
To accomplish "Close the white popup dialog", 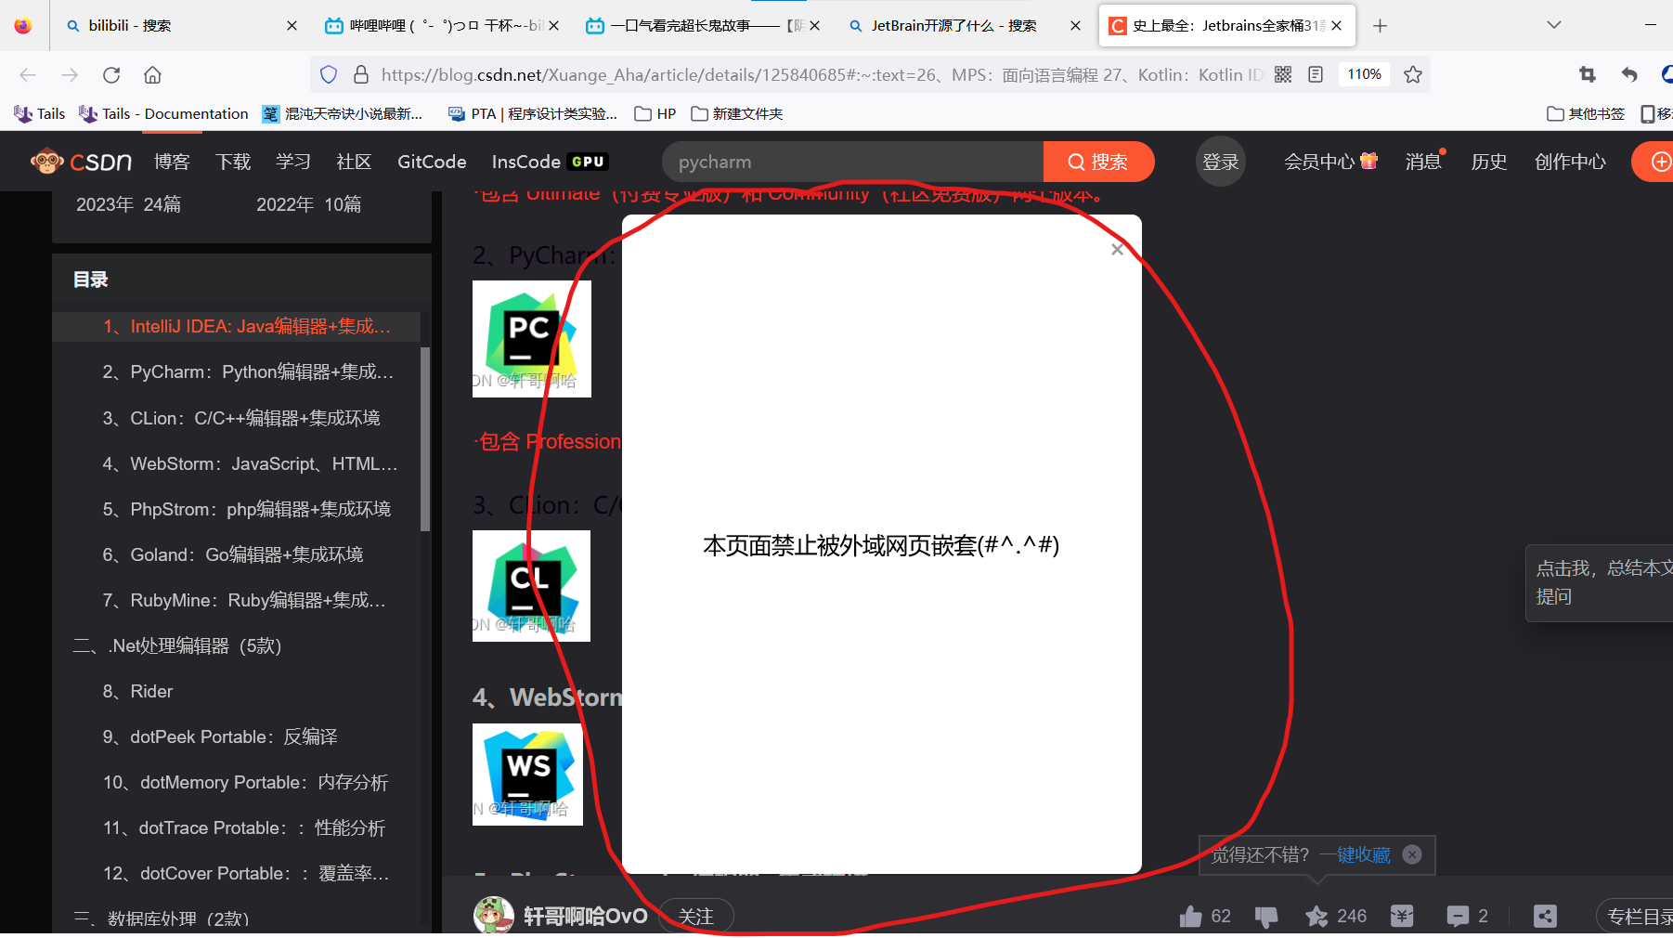I will click(1117, 249).
